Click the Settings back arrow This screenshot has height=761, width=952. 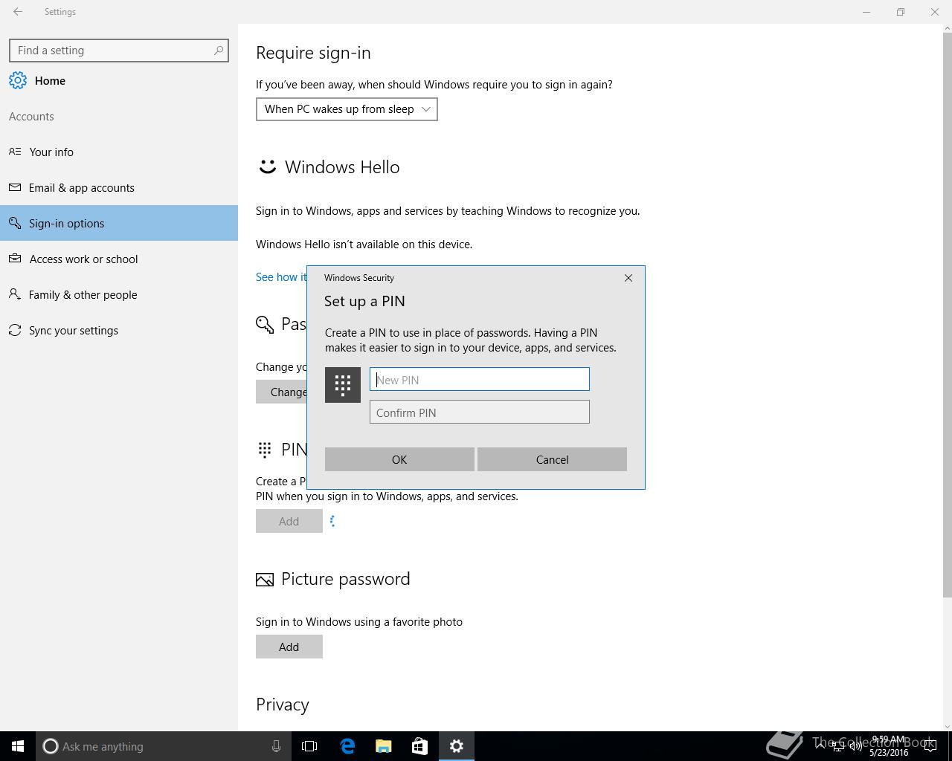(x=18, y=12)
